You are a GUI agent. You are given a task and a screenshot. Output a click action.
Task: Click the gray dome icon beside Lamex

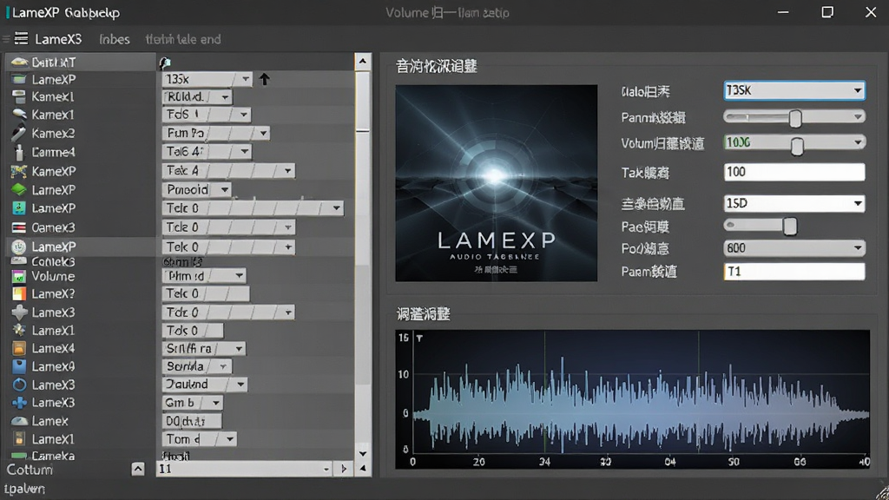(19, 421)
